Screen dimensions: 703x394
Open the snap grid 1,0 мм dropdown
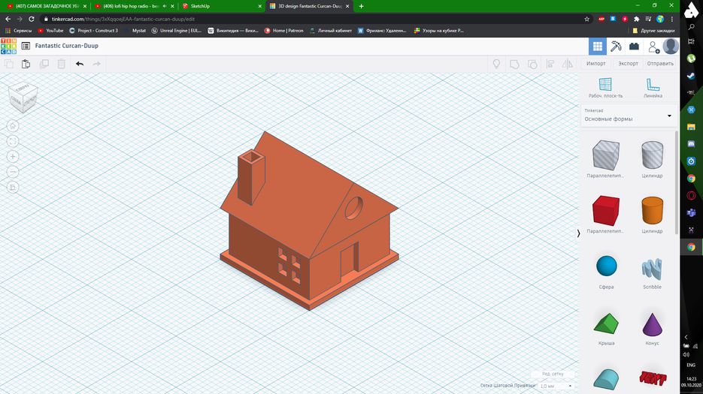pos(556,386)
